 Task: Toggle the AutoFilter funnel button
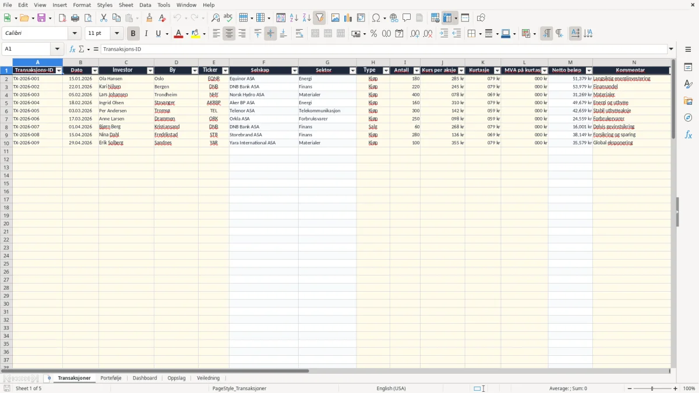[x=320, y=18]
